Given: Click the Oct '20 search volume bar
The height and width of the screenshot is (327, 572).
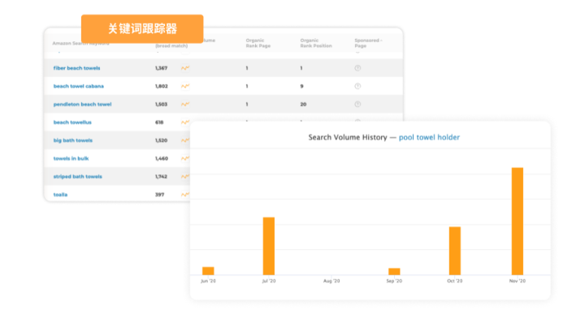Looking at the screenshot, I should pos(454,251).
